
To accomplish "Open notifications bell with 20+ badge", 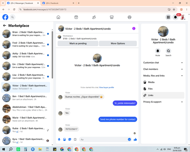I will click(x=176, y=17).
